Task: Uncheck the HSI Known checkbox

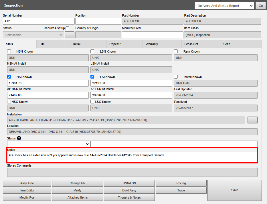Action: coord(9,77)
